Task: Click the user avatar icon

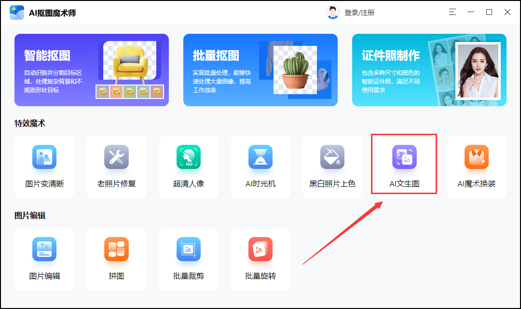Action: [x=333, y=13]
